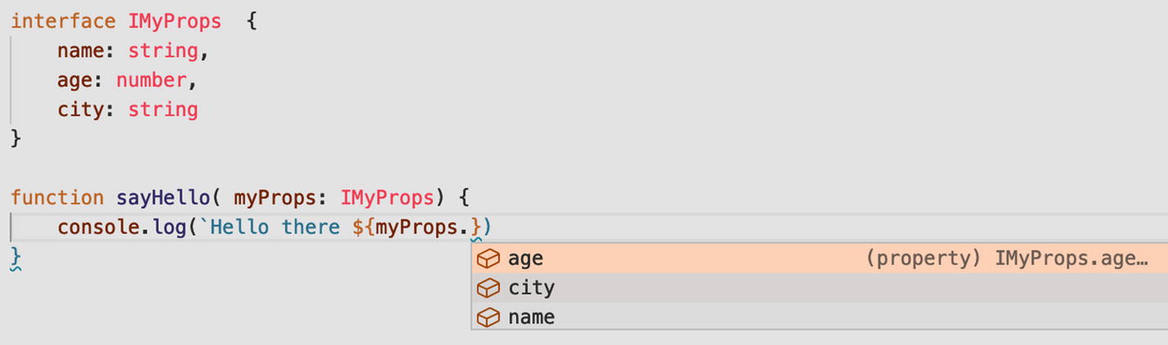Click the "Hello there" template string text

point(275,227)
